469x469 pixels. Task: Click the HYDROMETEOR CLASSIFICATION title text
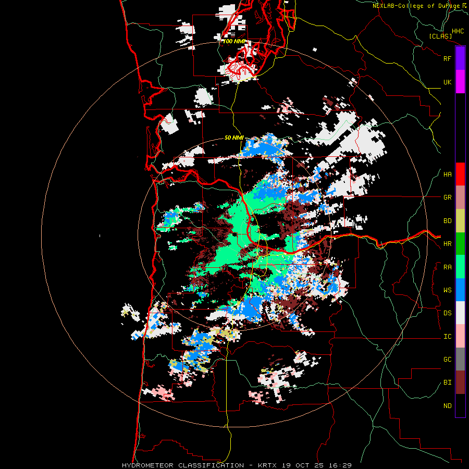183,465
